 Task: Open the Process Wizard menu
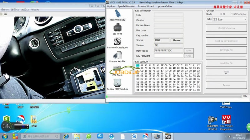click(146, 6)
